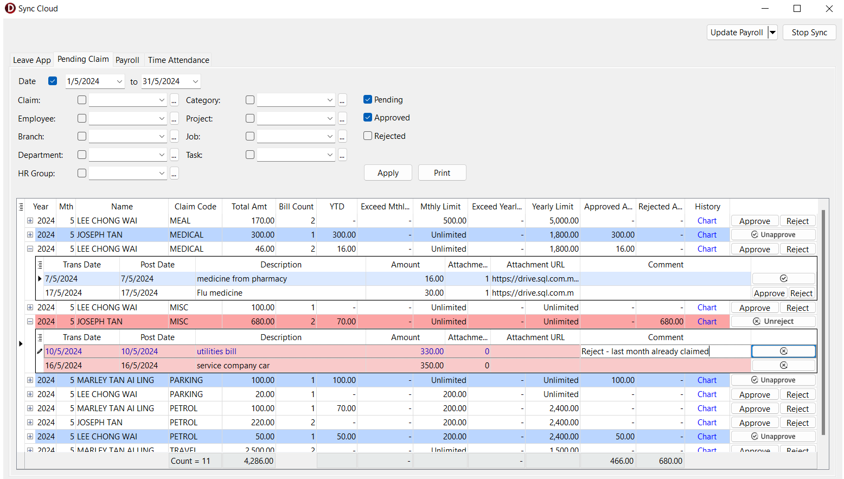The height and width of the screenshot is (479, 844).
Task: Open ellipsis lookup button beside Category filter
Action: pos(342,100)
